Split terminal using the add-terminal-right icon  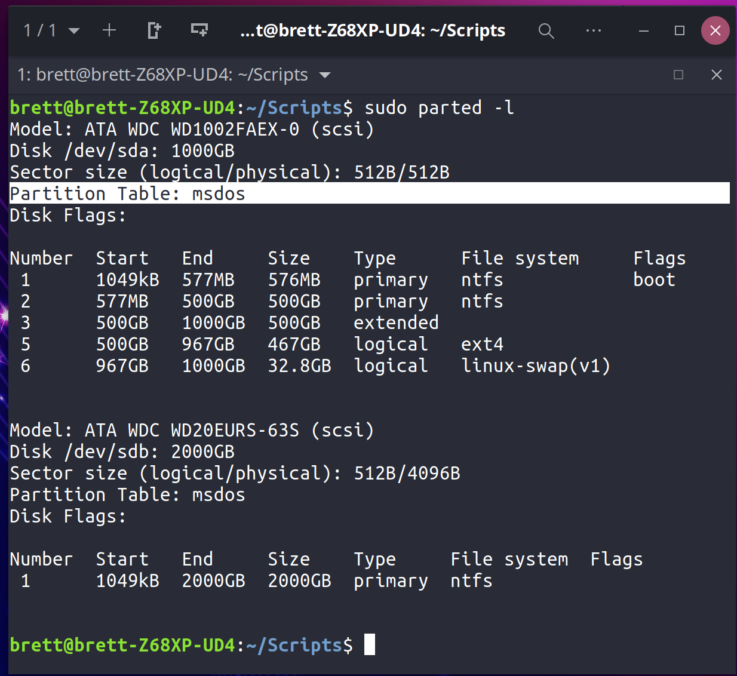pyautogui.click(x=154, y=30)
